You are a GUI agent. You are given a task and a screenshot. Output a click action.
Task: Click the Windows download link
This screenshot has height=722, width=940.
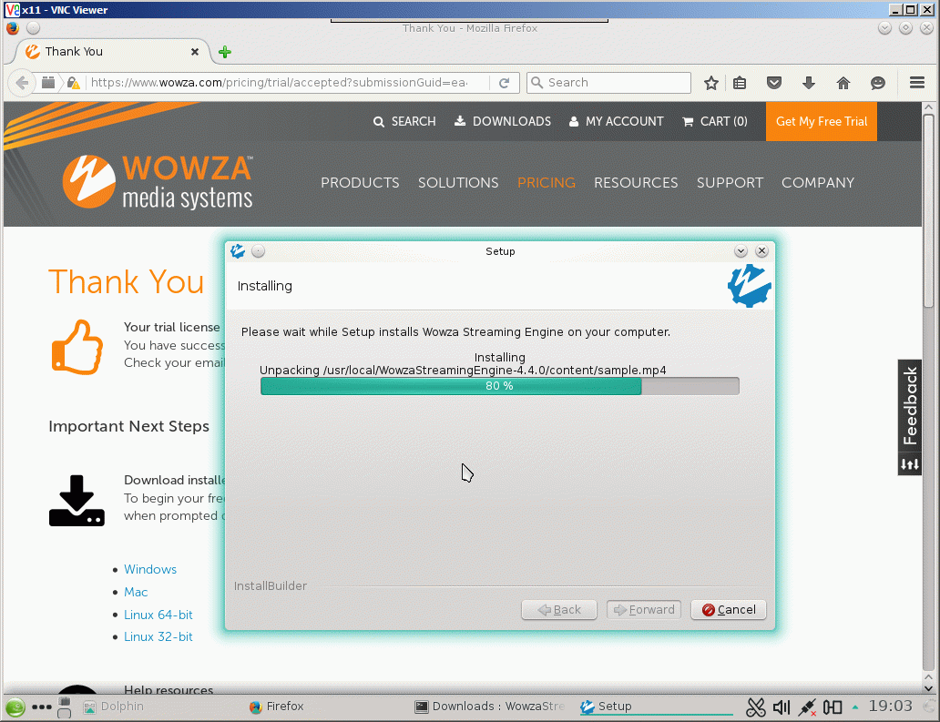(x=150, y=569)
